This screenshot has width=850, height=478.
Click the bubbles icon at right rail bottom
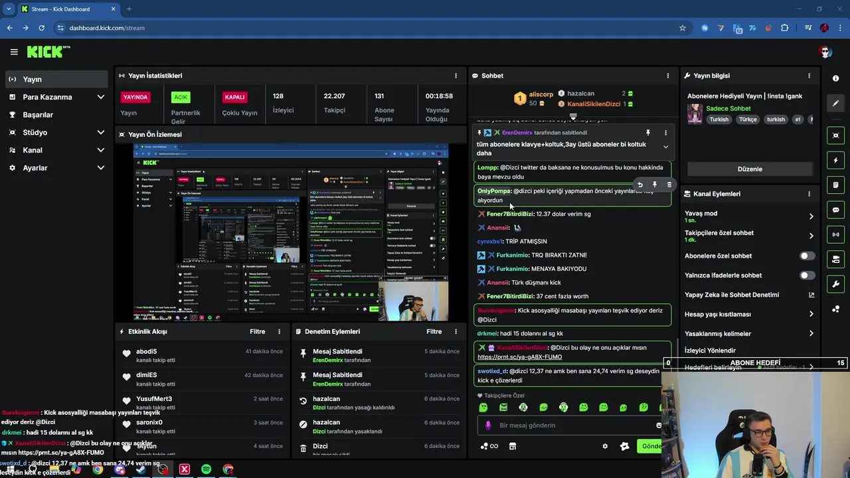tap(835, 309)
